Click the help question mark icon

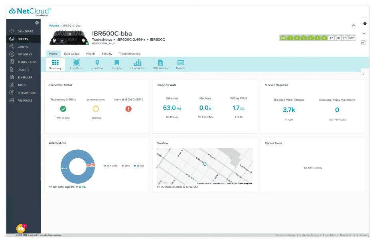coord(365,24)
